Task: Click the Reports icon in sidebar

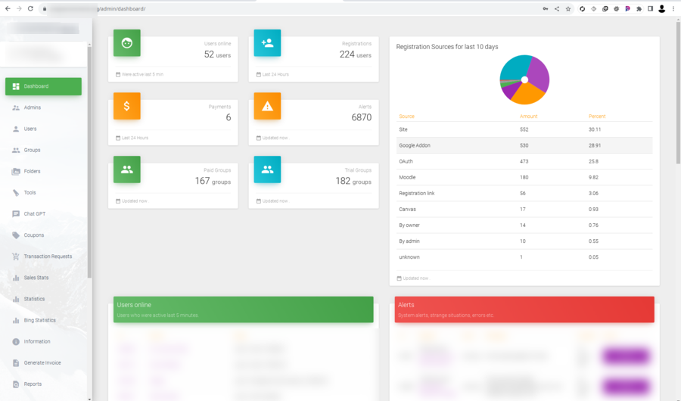Action: click(16, 384)
